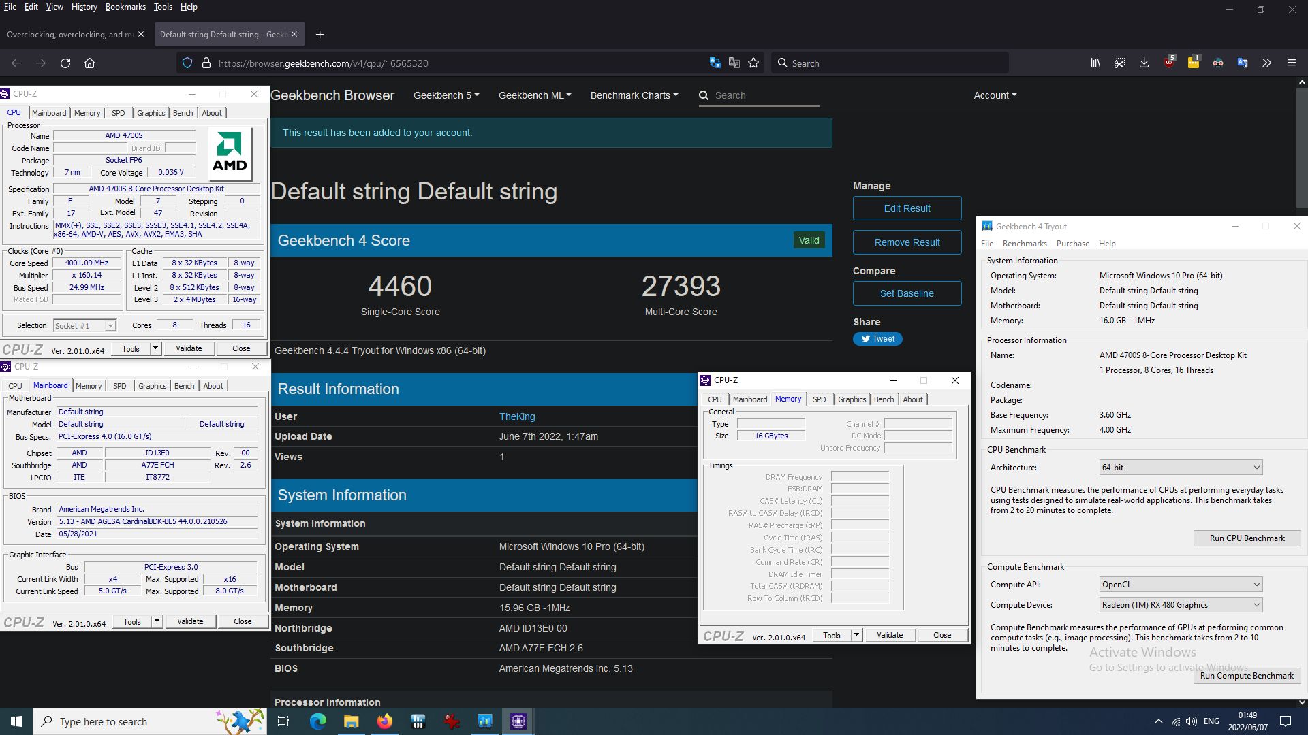Open Microsoft Edge from taskbar
The width and height of the screenshot is (1308, 735).
pyautogui.click(x=318, y=721)
